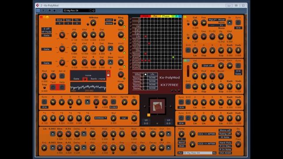The height and width of the screenshot is (159, 283).
Task: Click the patch name field 53 Mg Res 04
Action: 198,153
